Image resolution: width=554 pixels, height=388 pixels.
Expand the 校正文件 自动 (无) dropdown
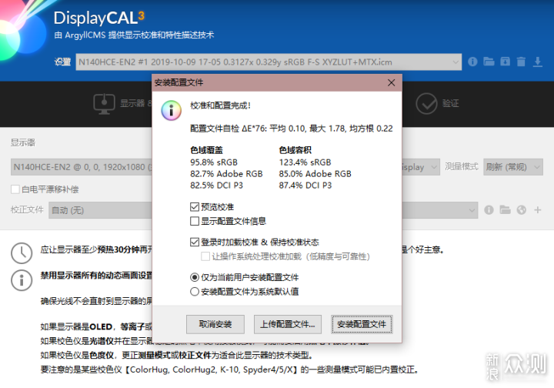pyautogui.click(x=100, y=209)
